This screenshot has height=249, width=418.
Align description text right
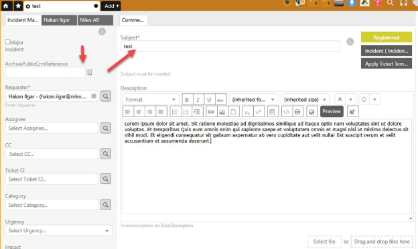[150, 112]
